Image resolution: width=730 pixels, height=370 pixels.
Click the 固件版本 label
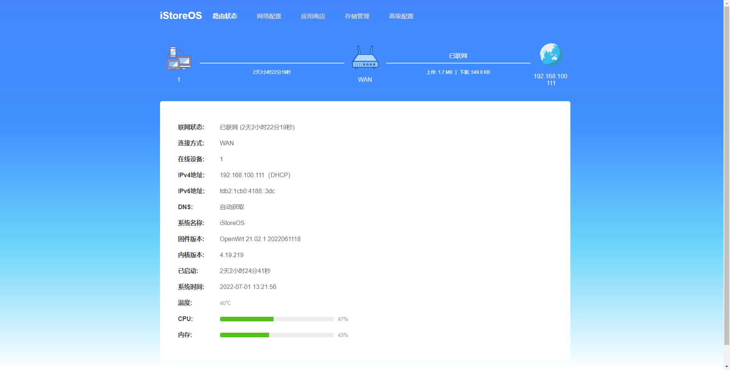[x=191, y=239]
